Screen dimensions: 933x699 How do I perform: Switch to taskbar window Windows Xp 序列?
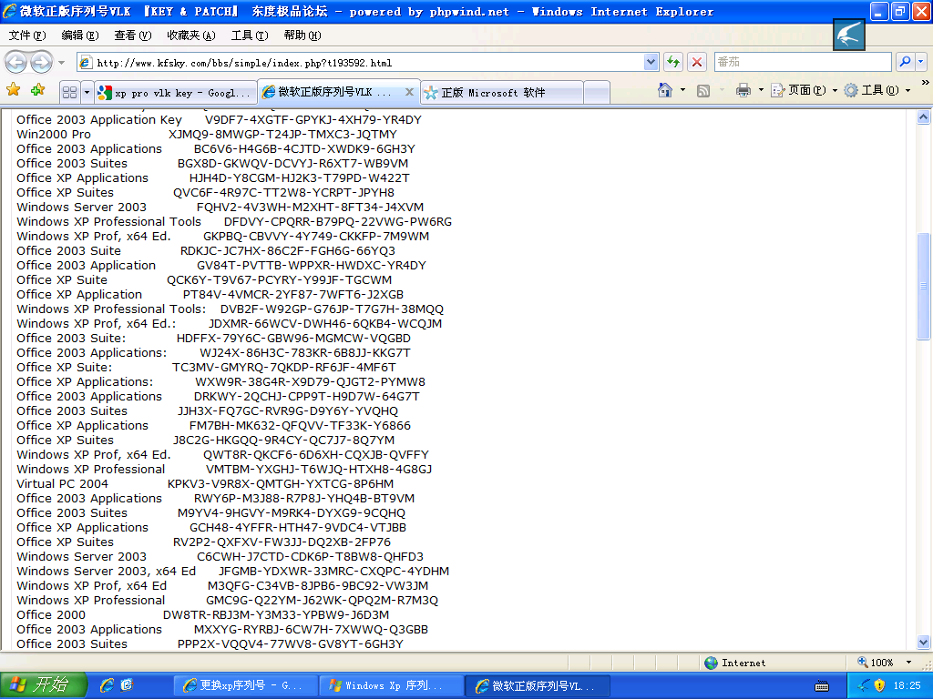tap(391, 685)
